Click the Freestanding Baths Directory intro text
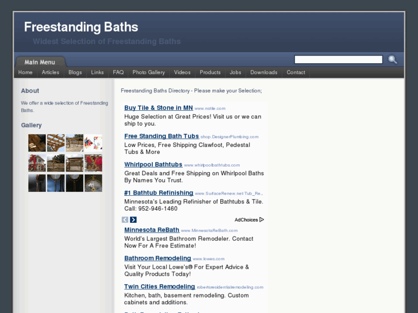This screenshot has width=418, height=313. click(191, 91)
